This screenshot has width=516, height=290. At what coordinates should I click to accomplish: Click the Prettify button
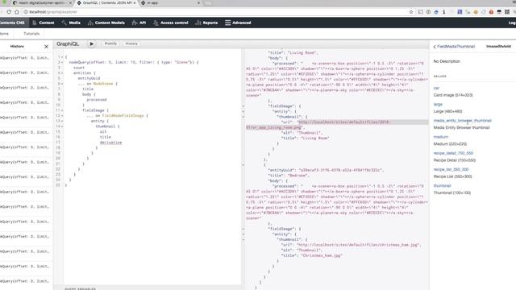point(110,43)
